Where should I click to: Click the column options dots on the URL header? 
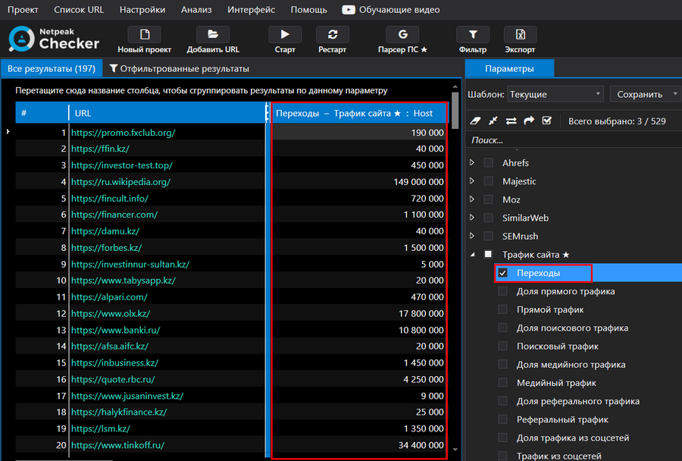click(x=267, y=113)
